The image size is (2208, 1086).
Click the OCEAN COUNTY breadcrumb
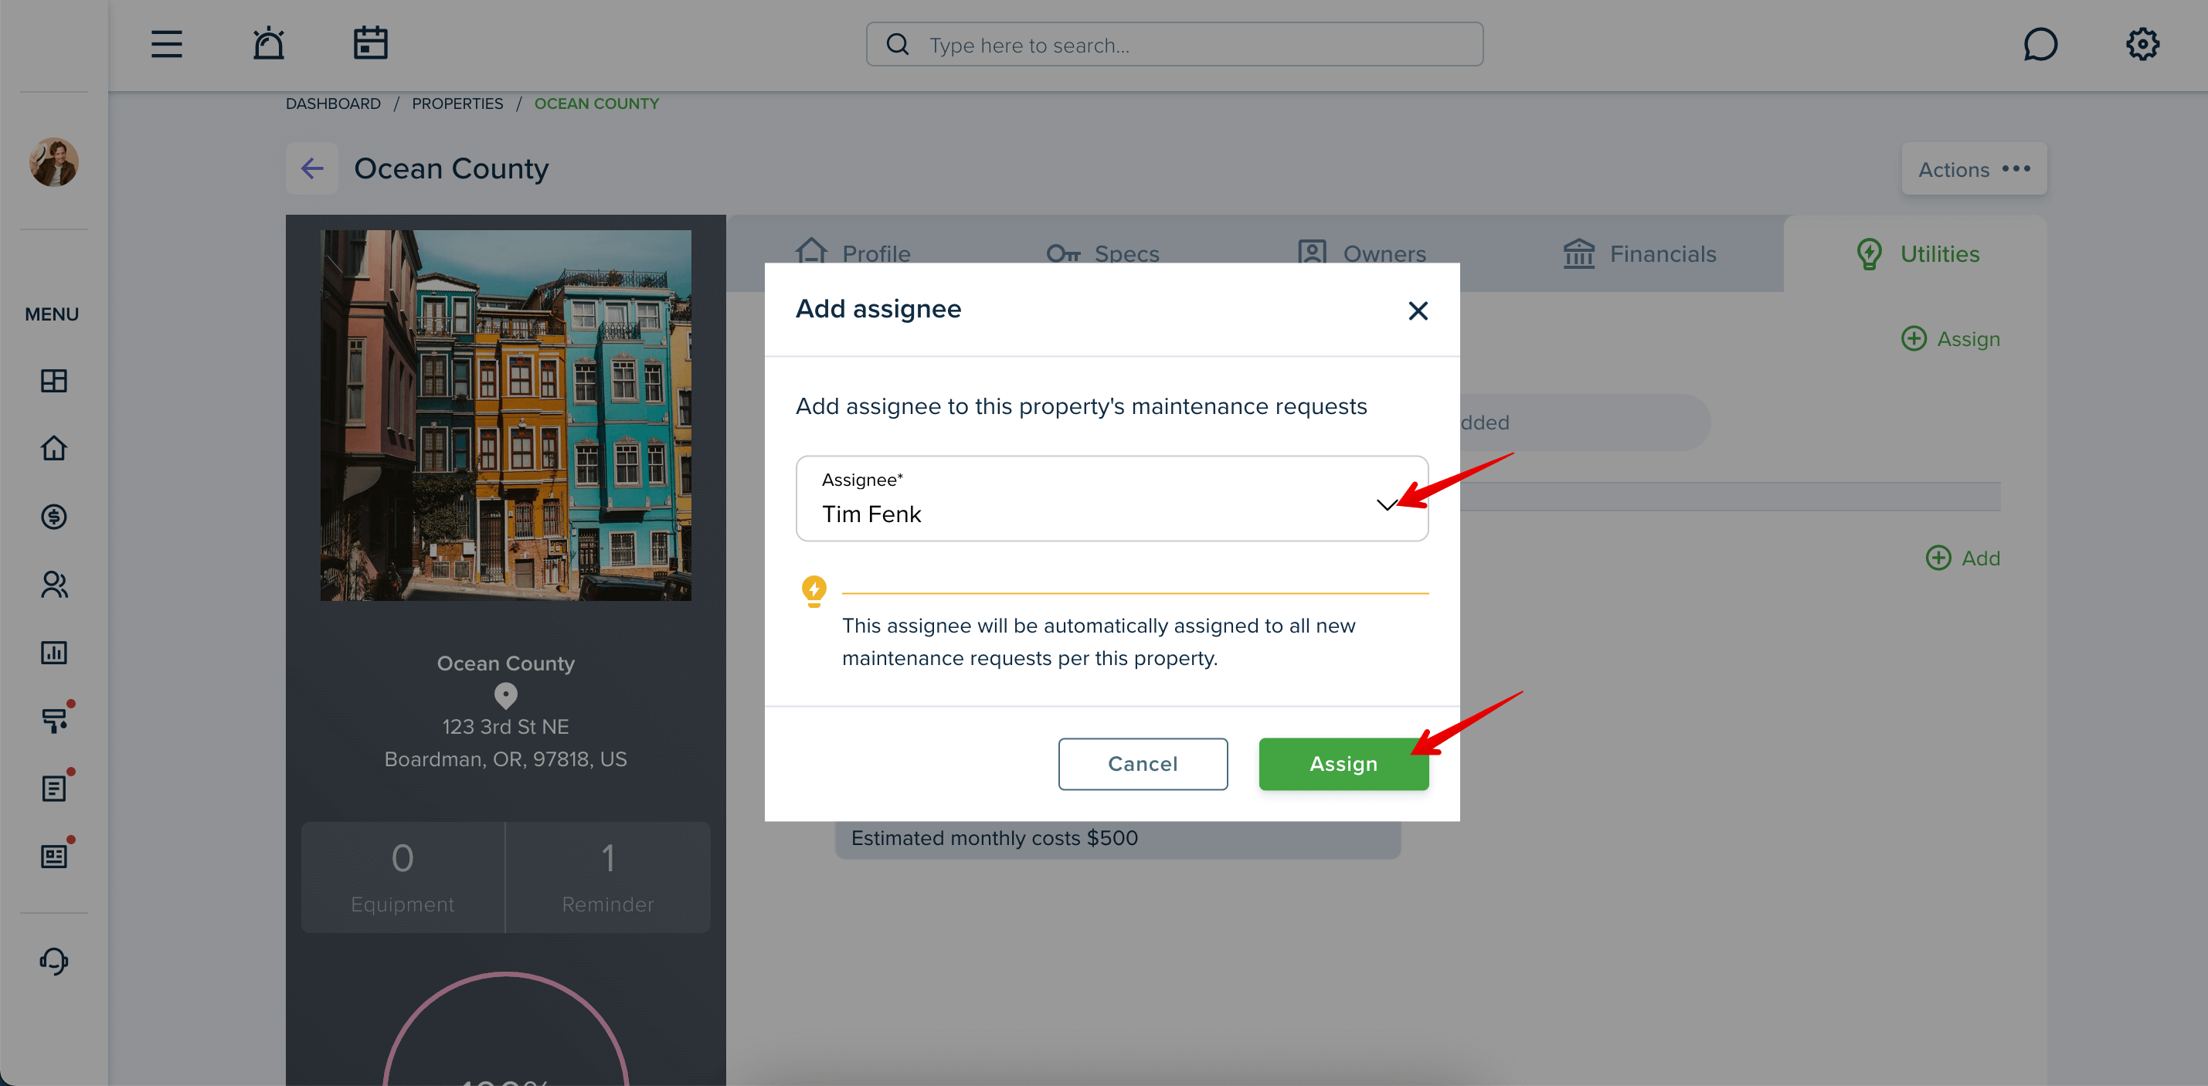(596, 103)
